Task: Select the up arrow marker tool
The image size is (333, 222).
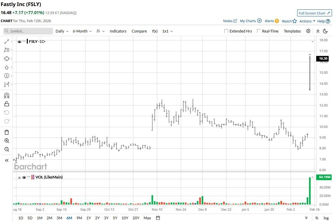Action: tap(7, 68)
